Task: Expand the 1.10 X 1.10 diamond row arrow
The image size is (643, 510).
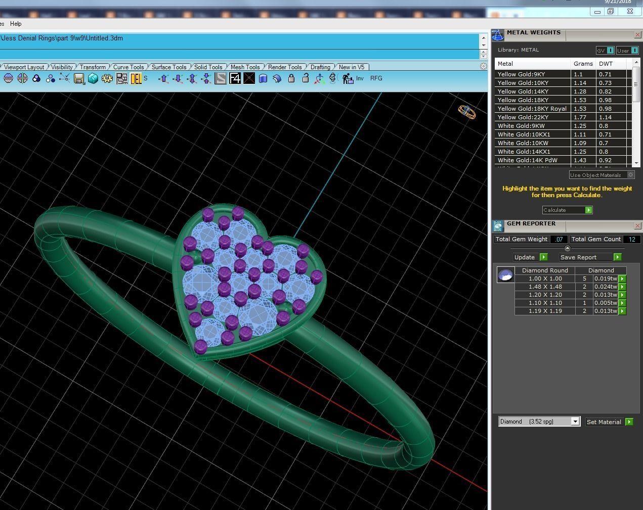Action: [622, 303]
